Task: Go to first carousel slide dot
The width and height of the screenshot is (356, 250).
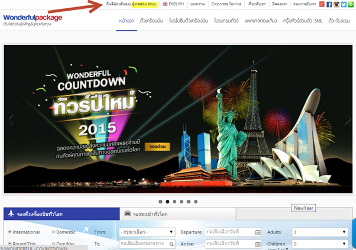Action: (160, 202)
